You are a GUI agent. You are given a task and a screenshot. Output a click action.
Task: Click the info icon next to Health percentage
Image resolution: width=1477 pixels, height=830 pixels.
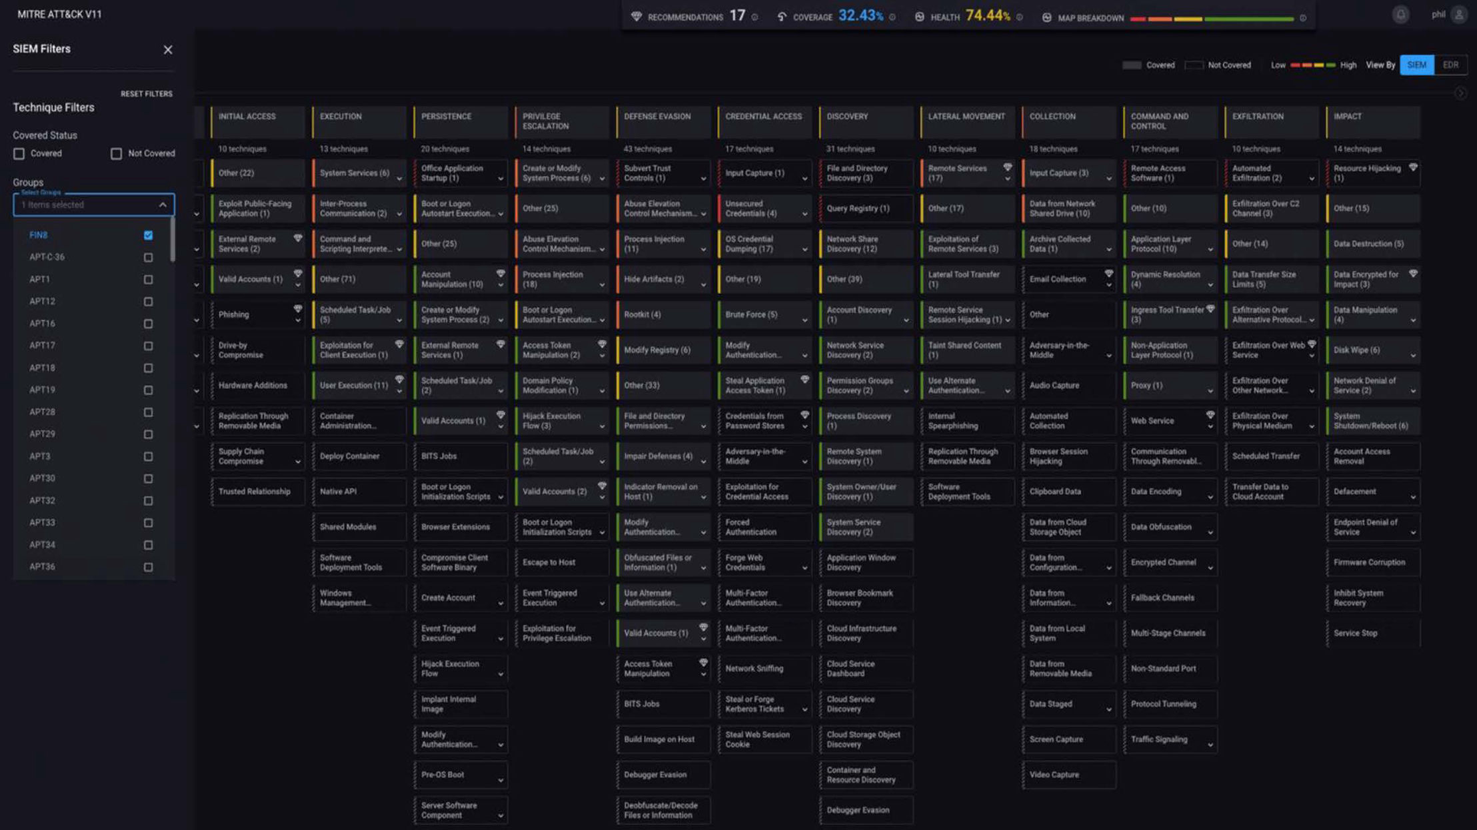(1019, 17)
